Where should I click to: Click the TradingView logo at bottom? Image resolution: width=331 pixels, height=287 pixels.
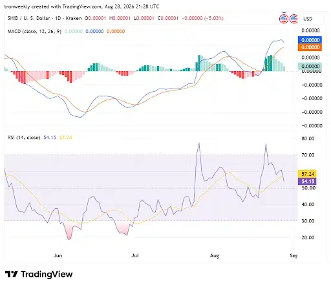click(39, 274)
